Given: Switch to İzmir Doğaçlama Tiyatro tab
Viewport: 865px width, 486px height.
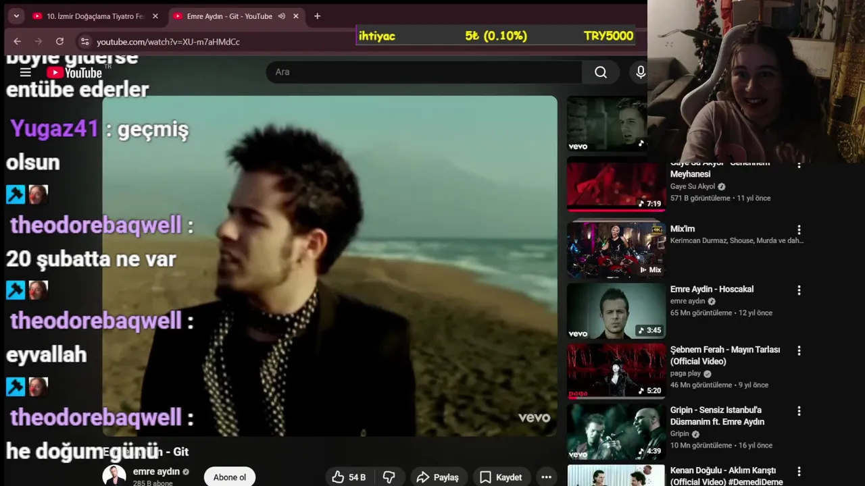Looking at the screenshot, I should 95,16.
